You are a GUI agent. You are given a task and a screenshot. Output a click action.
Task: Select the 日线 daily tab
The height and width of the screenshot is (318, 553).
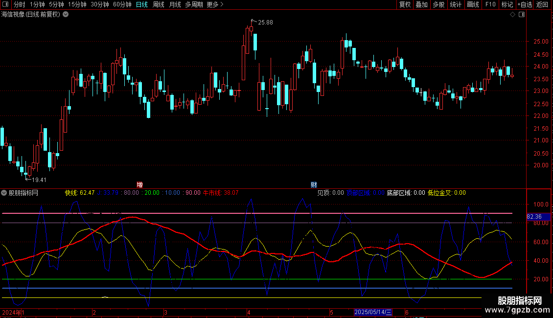point(142,4)
